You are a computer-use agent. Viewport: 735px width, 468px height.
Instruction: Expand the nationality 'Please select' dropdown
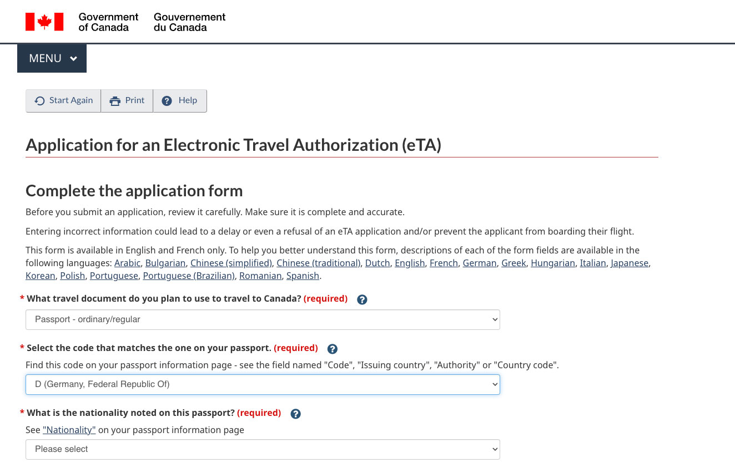click(x=263, y=449)
